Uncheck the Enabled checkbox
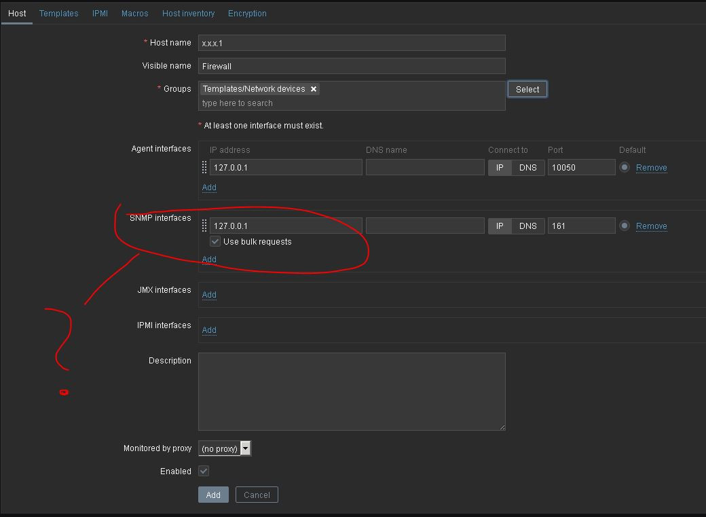Image resolution: width=706 pixels, height=517 pixels. click(x=204, y=471)
